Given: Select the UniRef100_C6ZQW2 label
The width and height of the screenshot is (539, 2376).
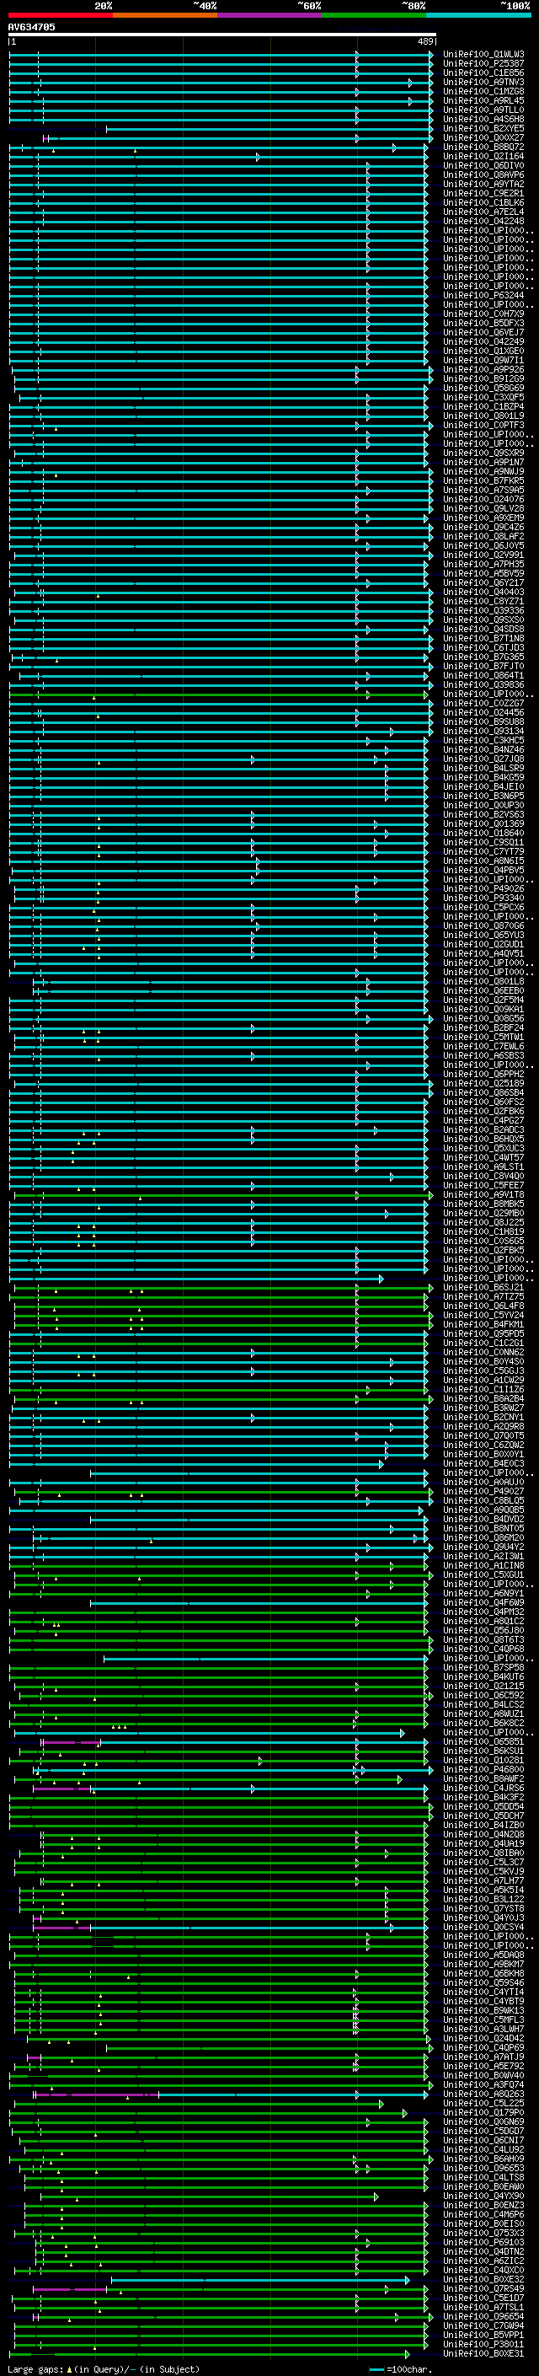Looking at the screenshot, I should point(483,1445).
